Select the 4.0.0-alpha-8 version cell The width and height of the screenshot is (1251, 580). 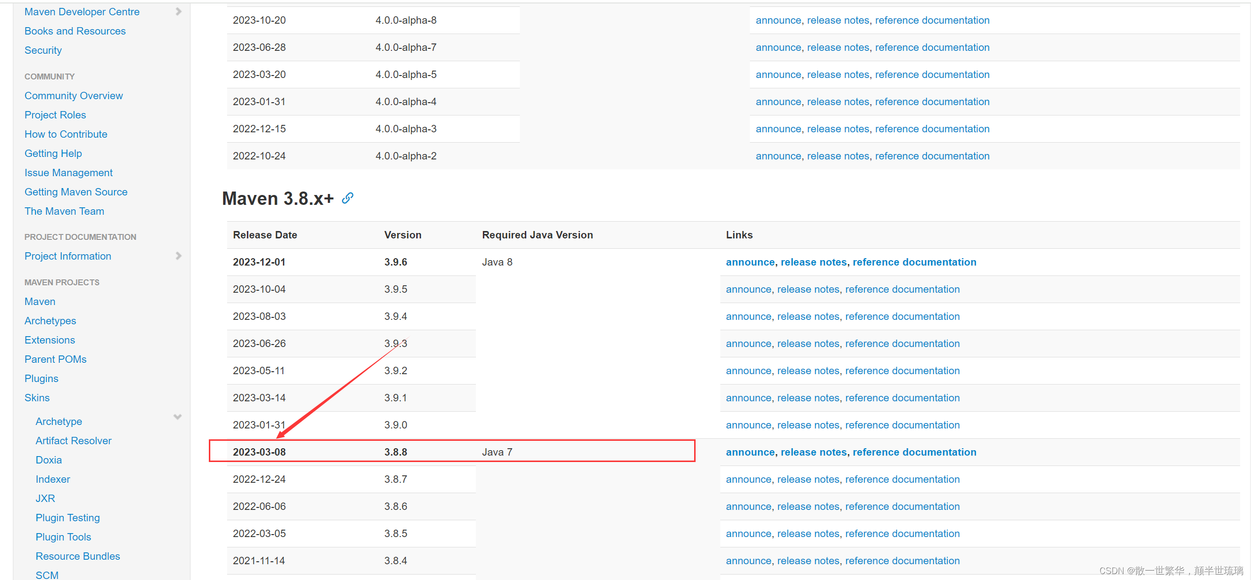[x=406, y=20]
